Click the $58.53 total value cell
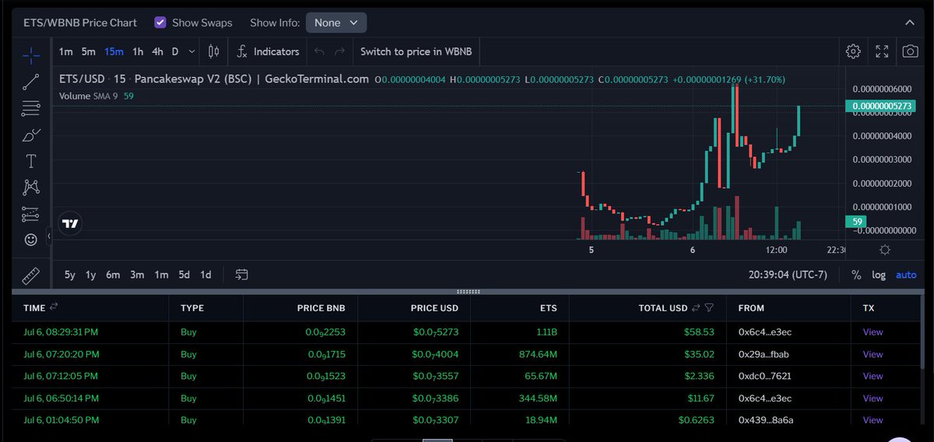This screenshot has width=934, height=442. click(700, 331)
